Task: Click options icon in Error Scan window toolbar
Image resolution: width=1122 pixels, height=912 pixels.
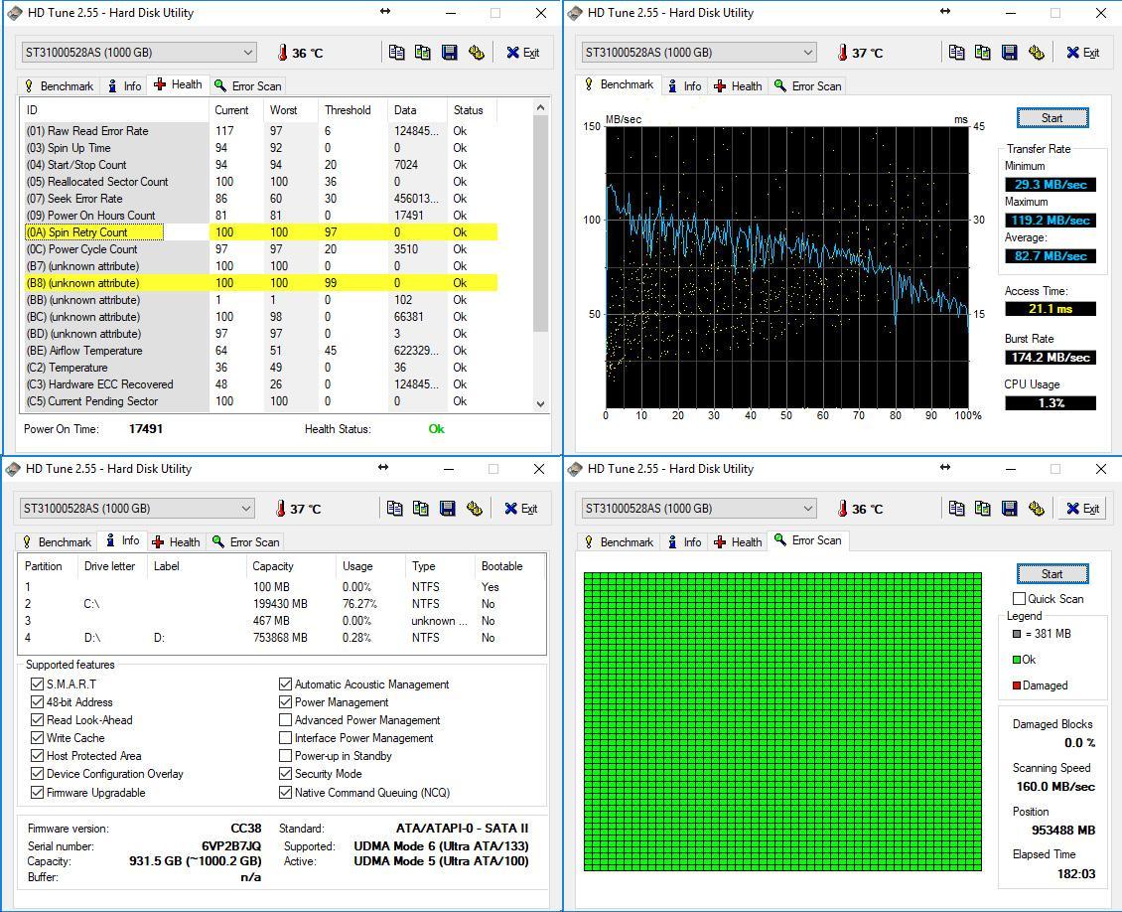Action: (x=1036, y=509)
